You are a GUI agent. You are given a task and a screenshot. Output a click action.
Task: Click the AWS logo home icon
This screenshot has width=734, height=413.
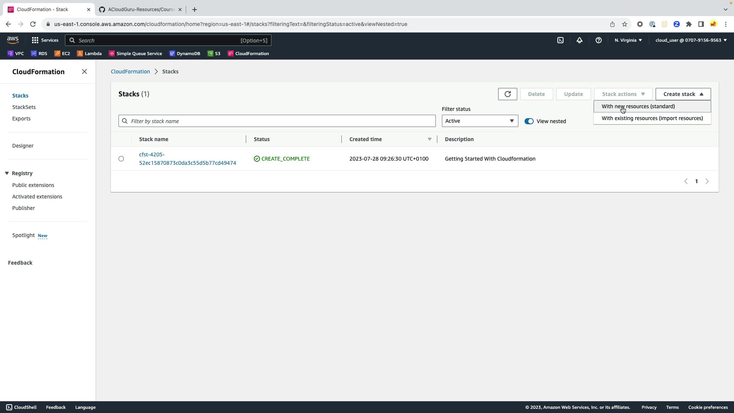[13, 40]
